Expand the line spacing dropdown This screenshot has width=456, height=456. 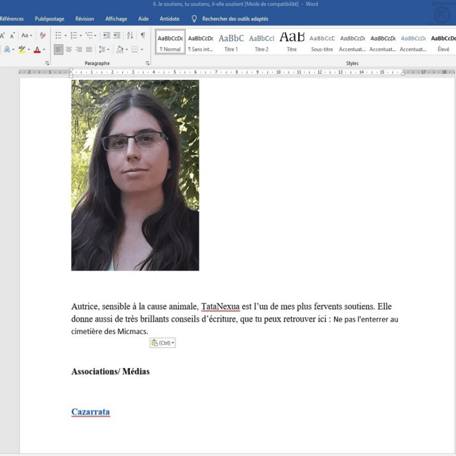(x=108, y=49)
